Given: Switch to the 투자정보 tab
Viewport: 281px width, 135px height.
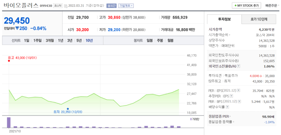Looking at the screenshot, I should point(224,19).
